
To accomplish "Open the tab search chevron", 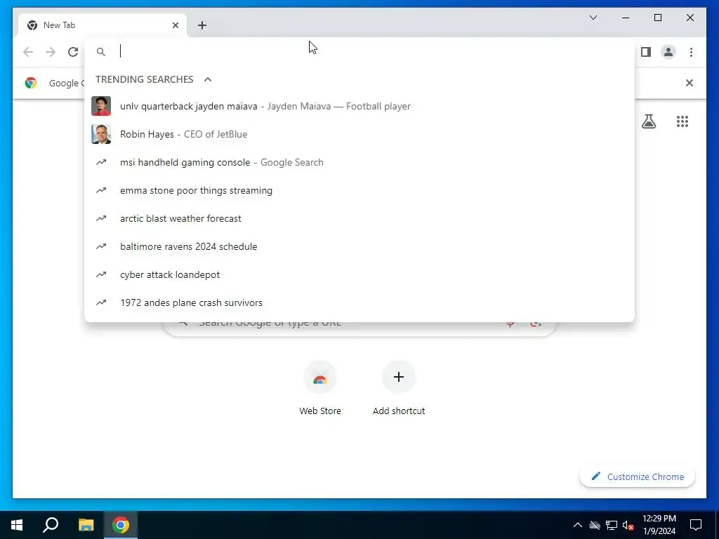I will pos(593,18).
